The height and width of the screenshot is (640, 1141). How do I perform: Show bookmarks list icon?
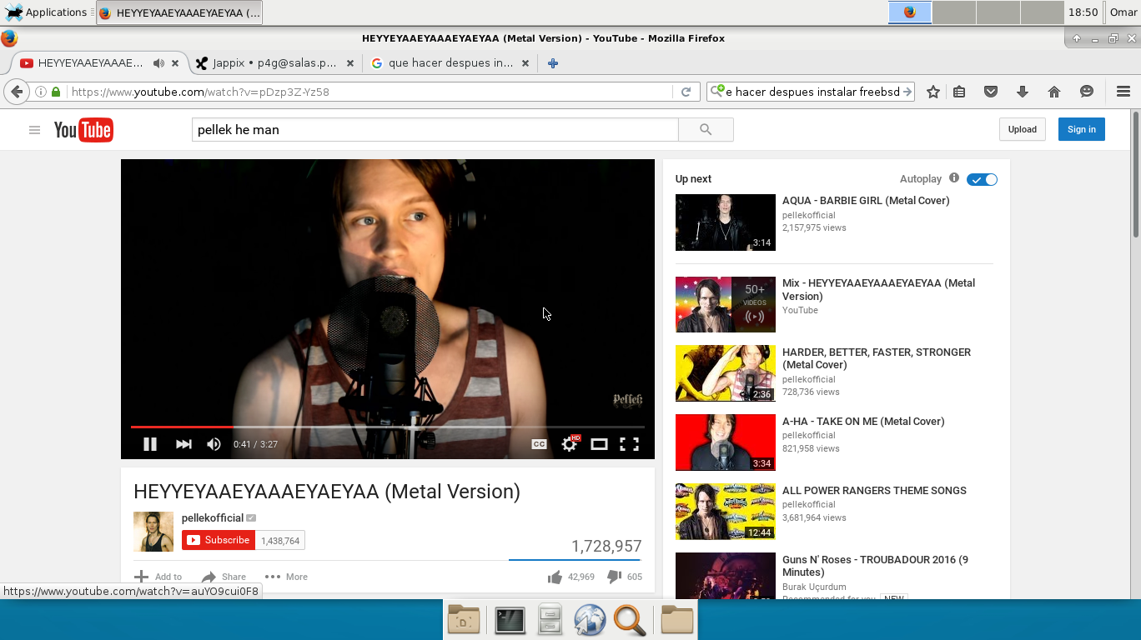click(x=960, y=92)
